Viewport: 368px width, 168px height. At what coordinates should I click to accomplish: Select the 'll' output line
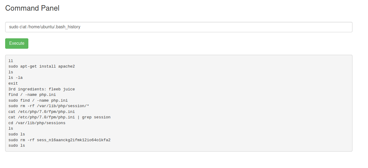11,61
